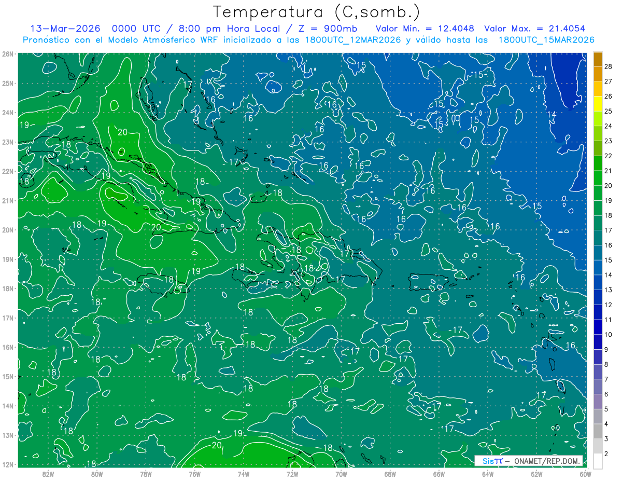Pick the golden swatch between 26 and 27
Screen dimensions: 622x481
click(598, 89)
